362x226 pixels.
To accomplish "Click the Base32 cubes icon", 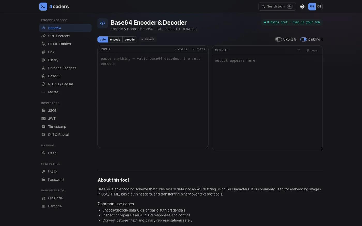I will point(43,76).
